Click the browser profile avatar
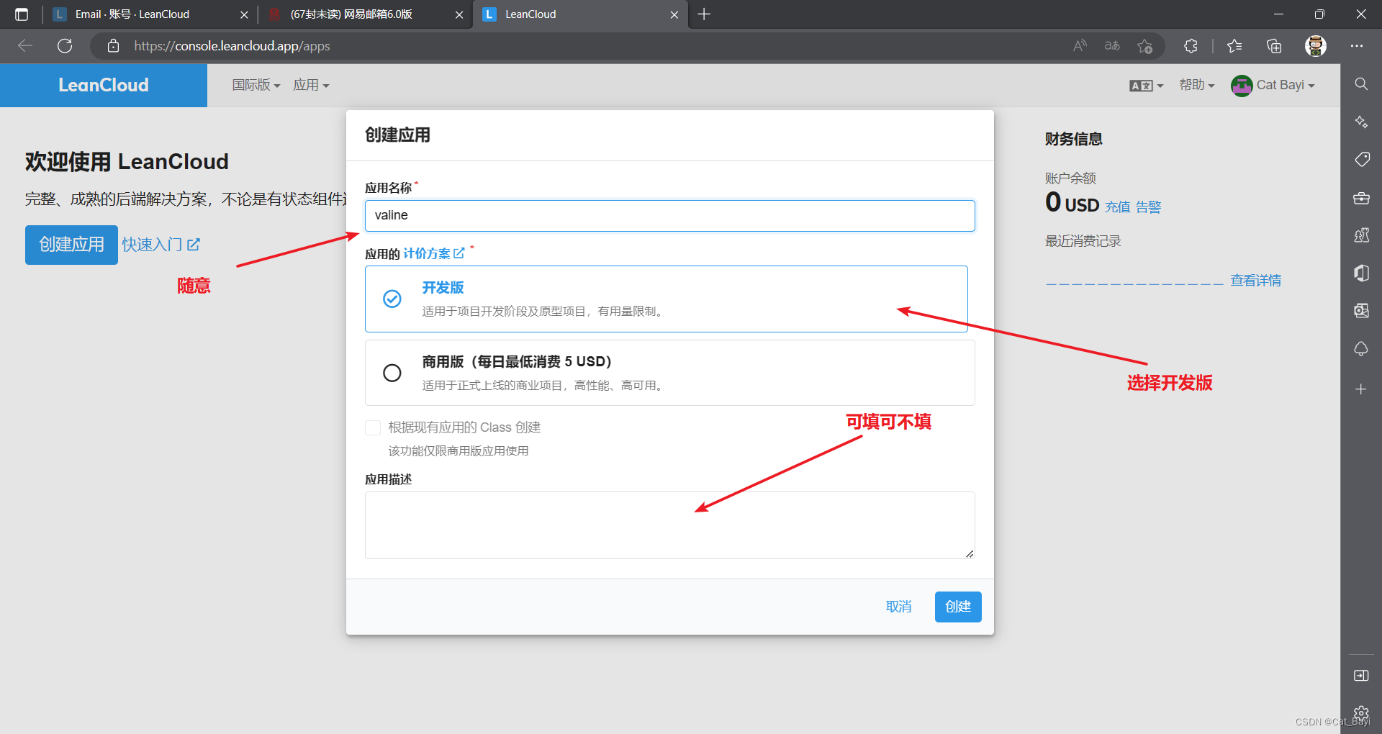Image resolution: width=1382 pixels, height=734 pixels. [1316, 46]
